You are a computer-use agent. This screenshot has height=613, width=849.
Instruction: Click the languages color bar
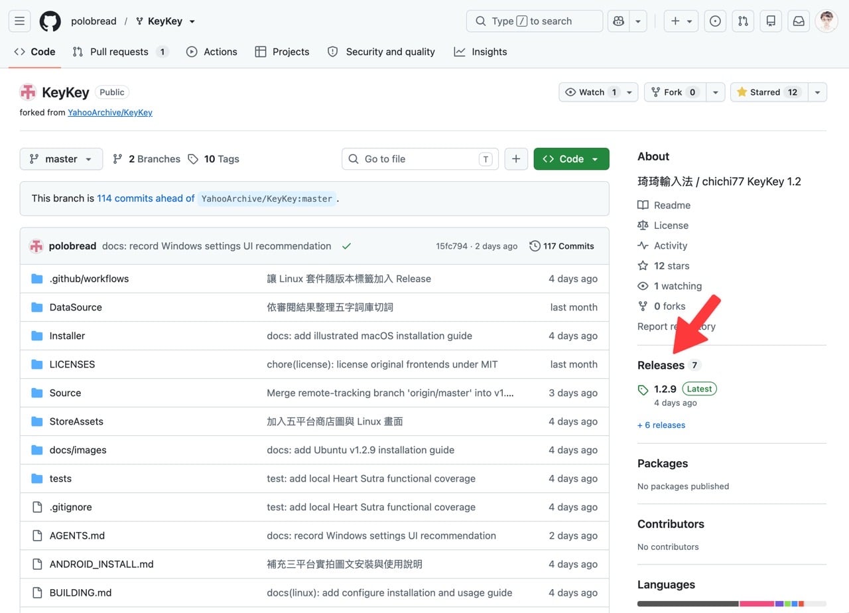(x=732, y=604)
